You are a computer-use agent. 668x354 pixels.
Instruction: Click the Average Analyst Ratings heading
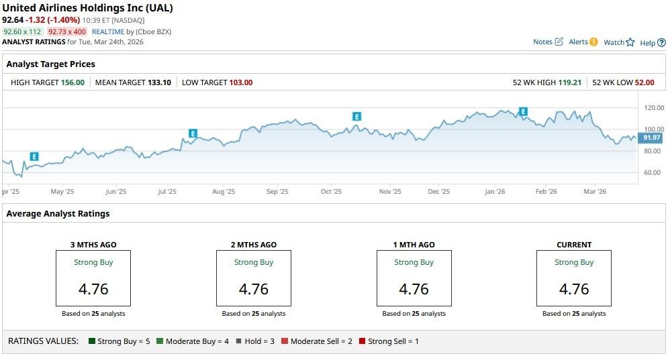pos(58,214)
